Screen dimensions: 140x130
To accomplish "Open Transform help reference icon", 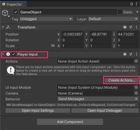I will 125,27.
